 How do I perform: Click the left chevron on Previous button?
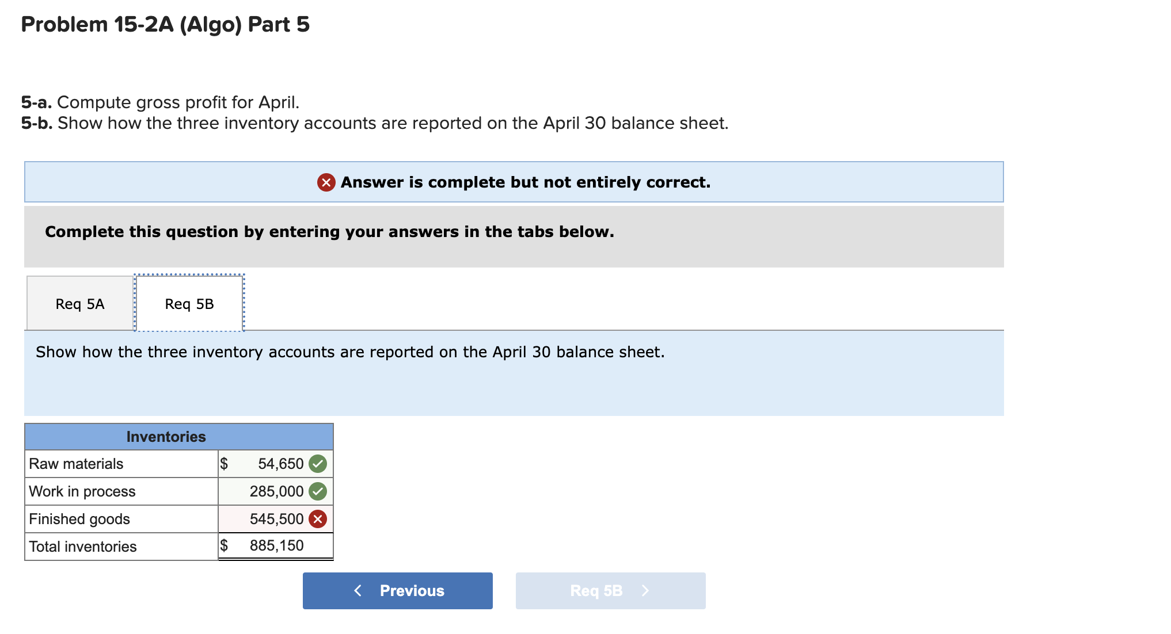pos(358,591)
